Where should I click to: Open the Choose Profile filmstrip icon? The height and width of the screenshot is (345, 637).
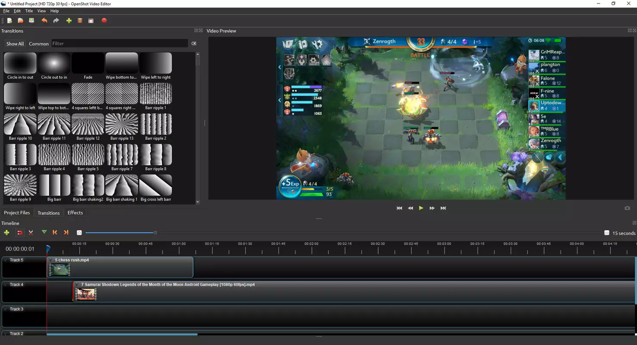pyautogui.click(x=80, y=21)
